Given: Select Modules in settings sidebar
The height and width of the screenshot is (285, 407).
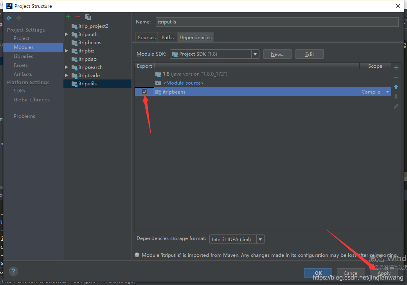Looking at the screenshot, I should [23, 47].
